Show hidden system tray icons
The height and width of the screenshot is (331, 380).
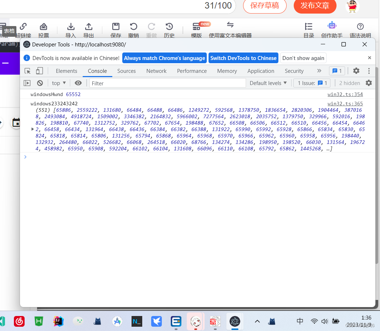tap(257, 321)
